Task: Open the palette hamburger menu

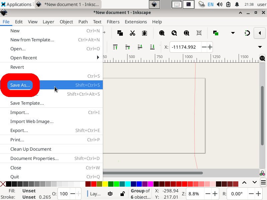Action: (263, 183)
